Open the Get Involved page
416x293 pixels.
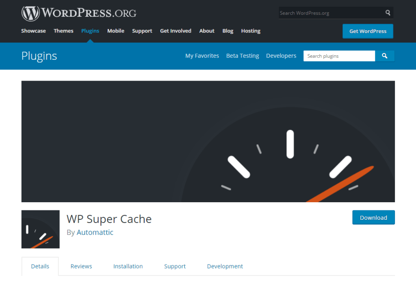pyautogui.click(x=175, y=31)
